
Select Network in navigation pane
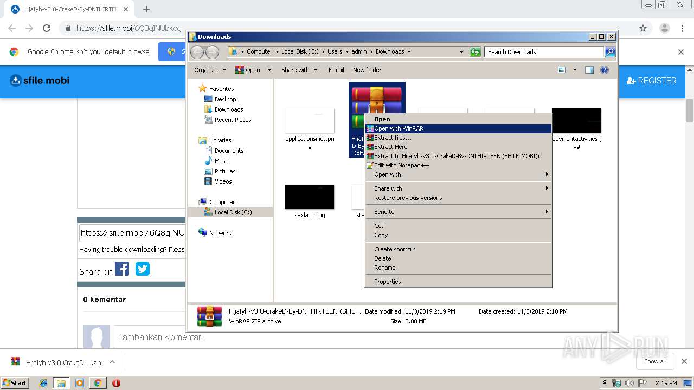point(220,233)
